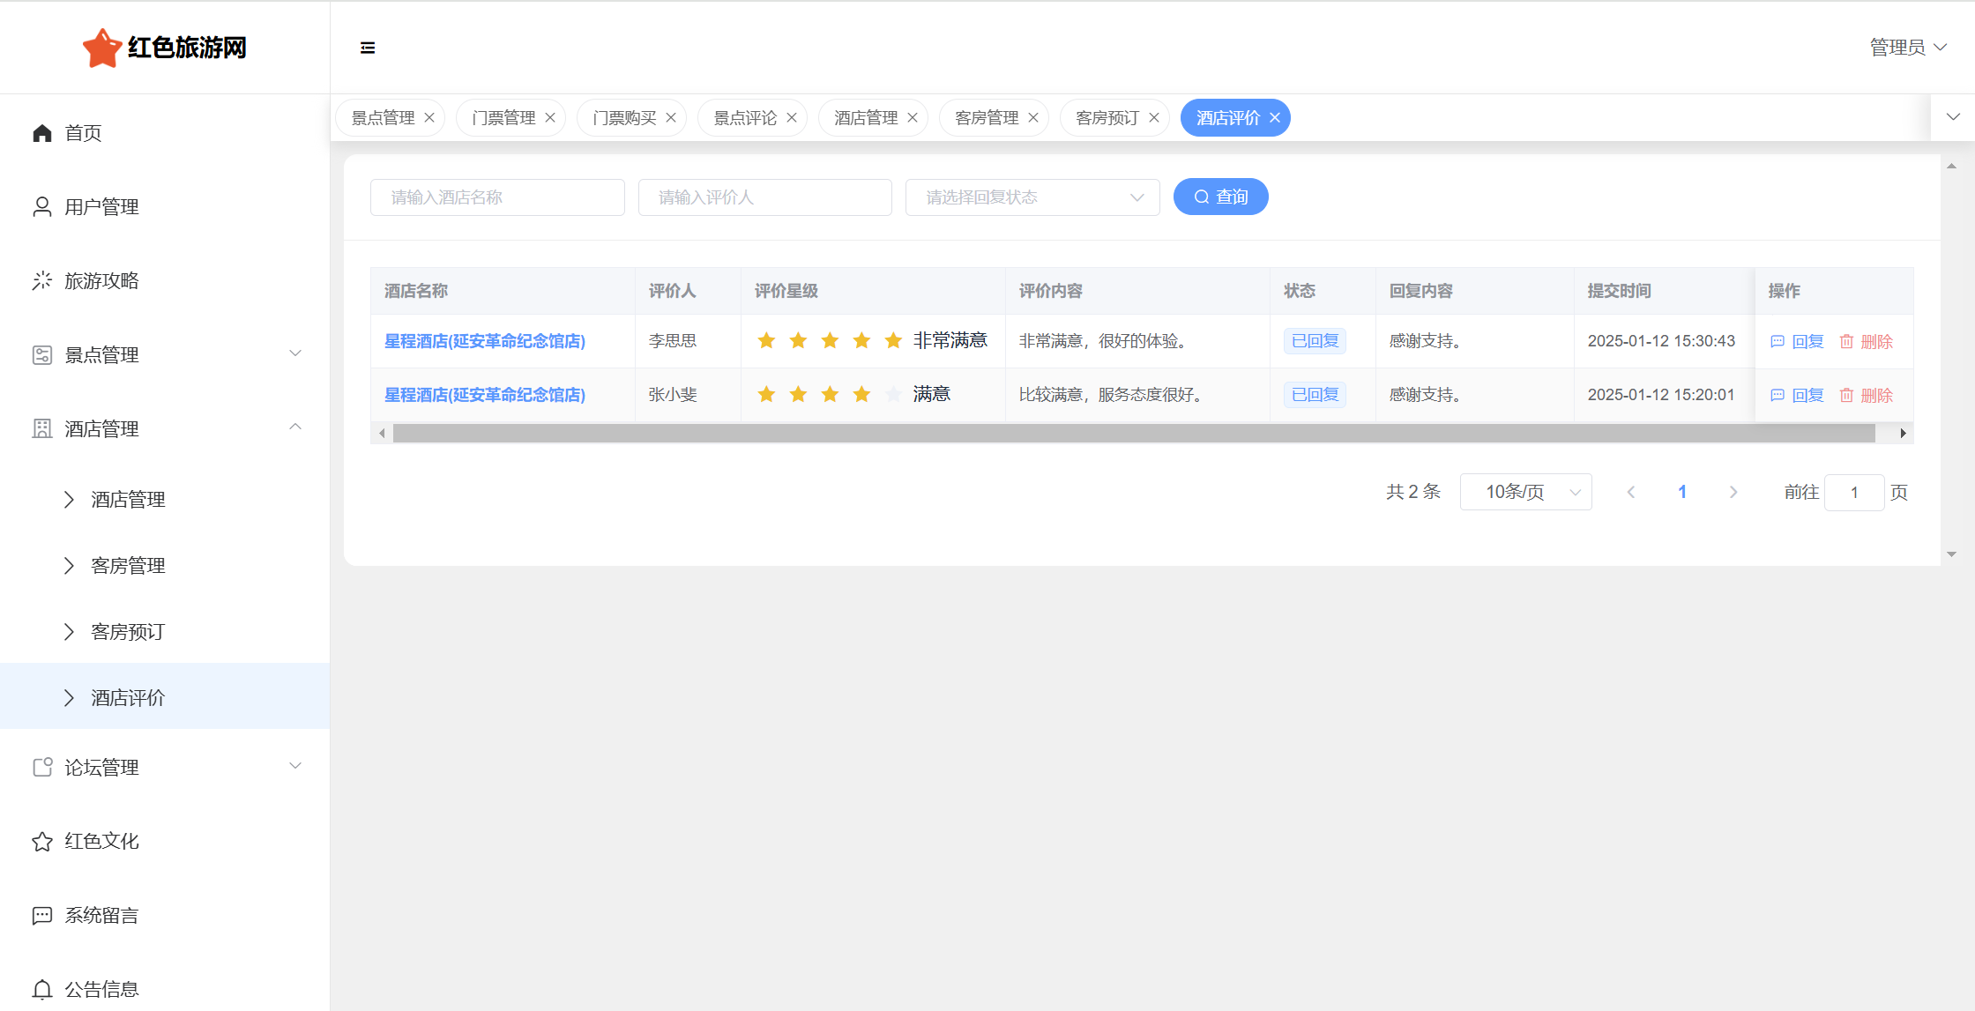Click the fifth star in 张小斐's rating
The width and height of the screenshot is (1975, 1011).
(x=893, y=395)
